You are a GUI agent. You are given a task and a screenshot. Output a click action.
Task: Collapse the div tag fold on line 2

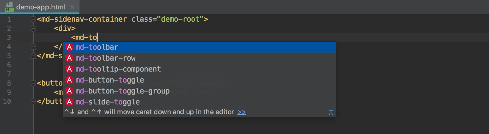(33, 29)
